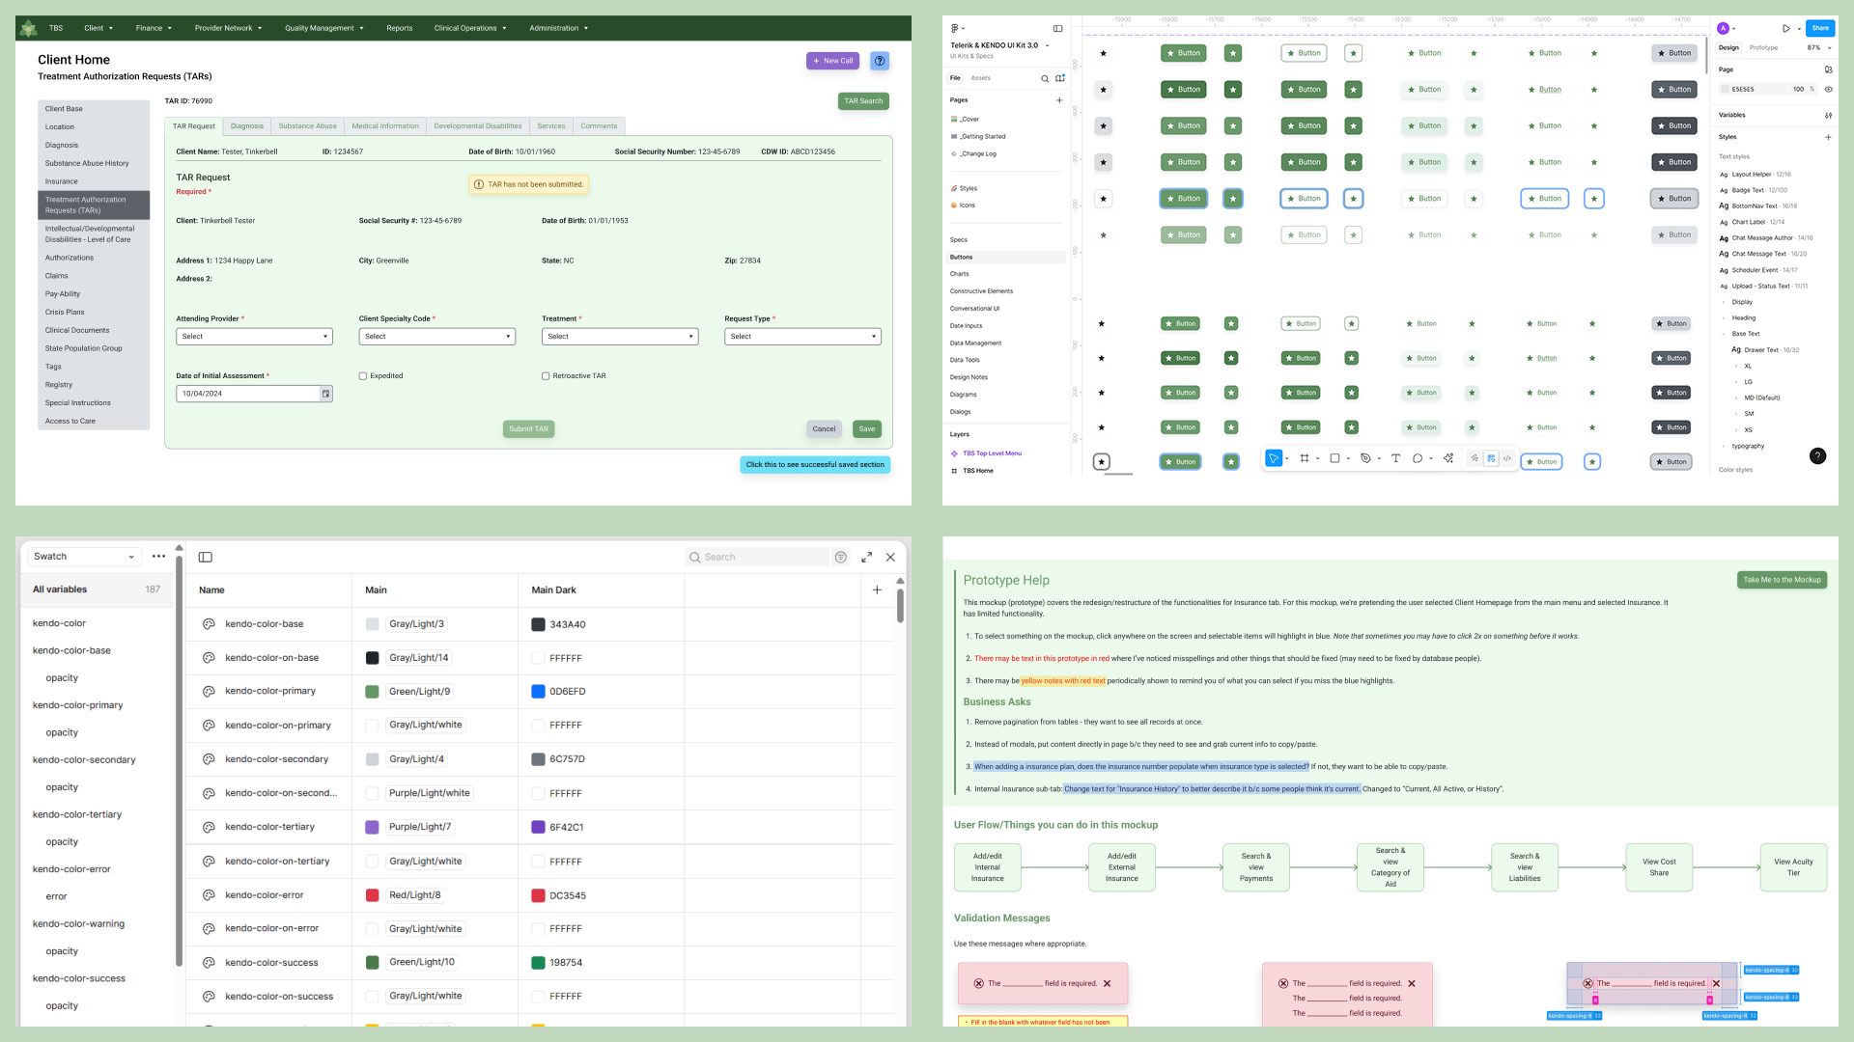Viewport: 1854px width, 1042px height.
Task: Add a new variable mode column
Action: 877,590
